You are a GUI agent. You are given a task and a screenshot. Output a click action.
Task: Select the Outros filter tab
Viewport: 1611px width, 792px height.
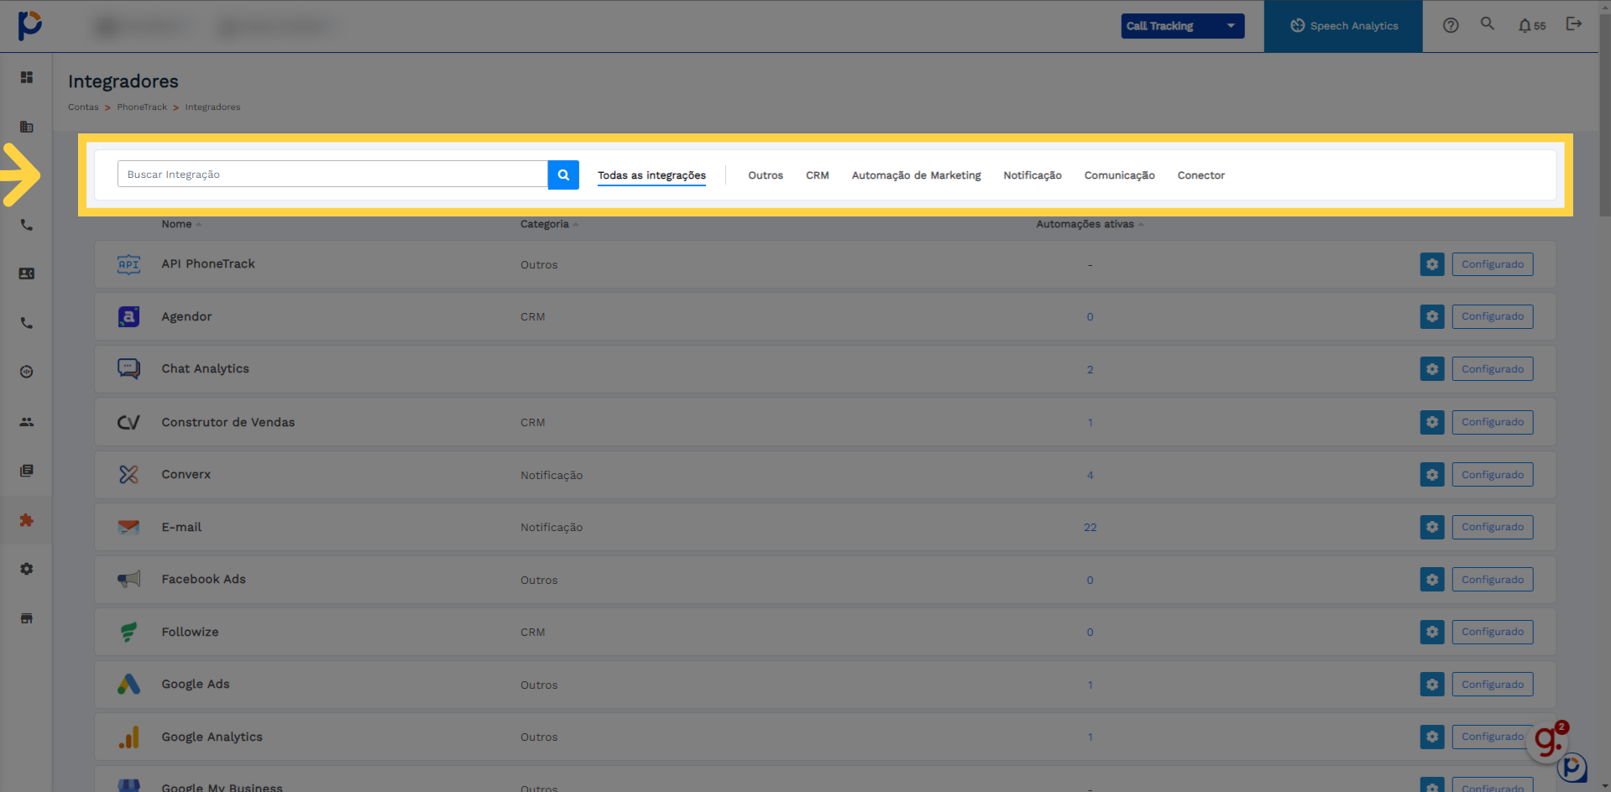[766, 175]
